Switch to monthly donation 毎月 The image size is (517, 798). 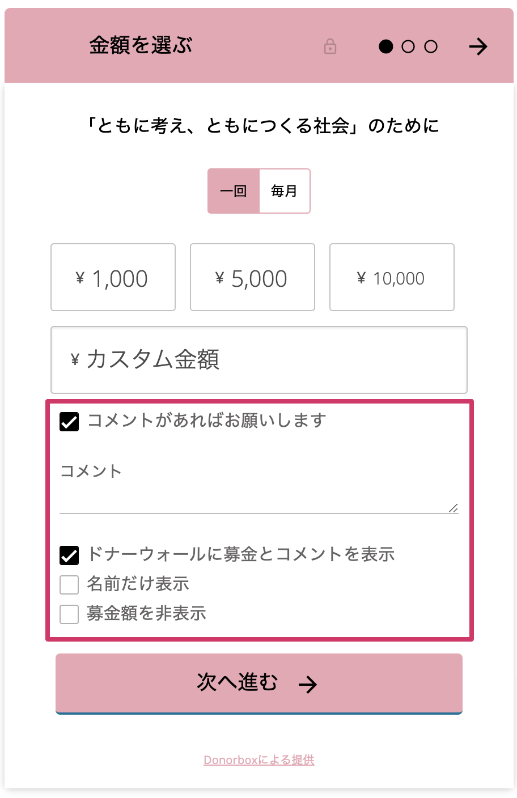pyautogui.click(x=284, y=191)
